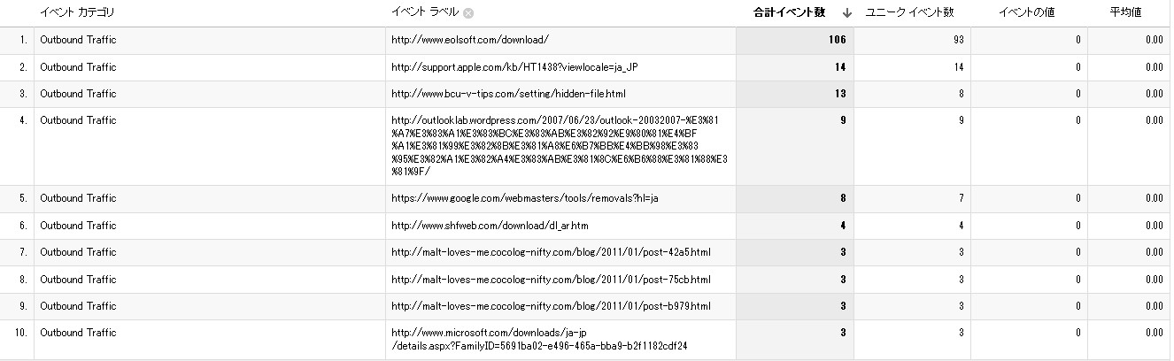
Task: Click the イベント カテゴリ column header
Action: pos(78,12)
